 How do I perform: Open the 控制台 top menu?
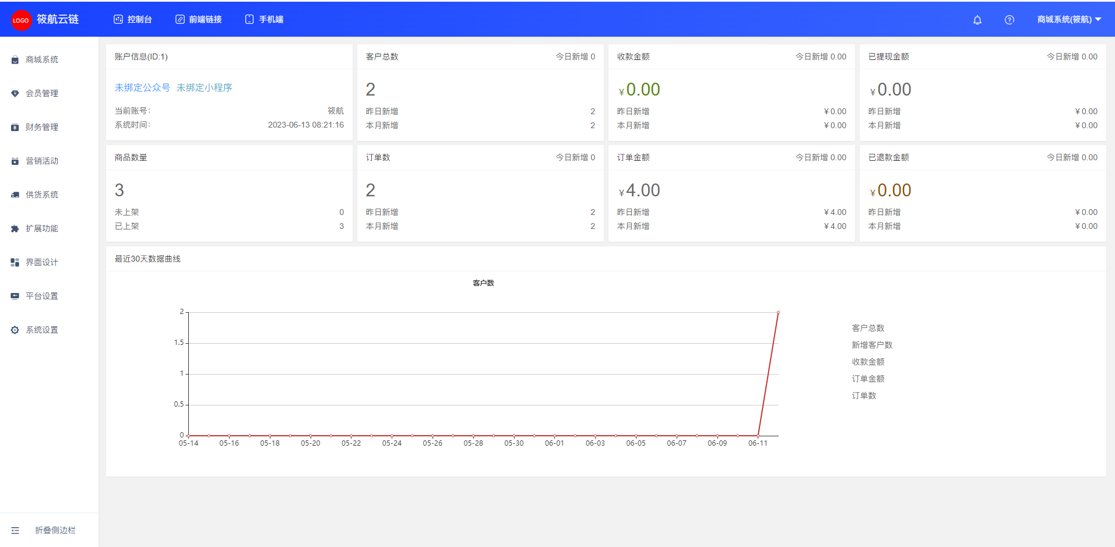click(133, 20)
